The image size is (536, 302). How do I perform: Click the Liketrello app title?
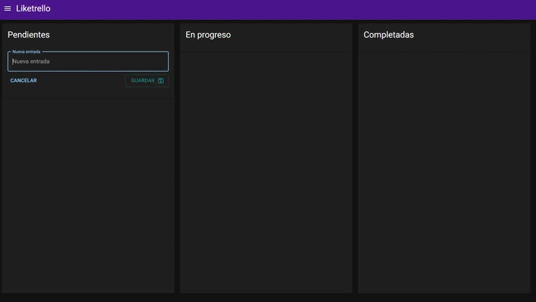point(34,8)
